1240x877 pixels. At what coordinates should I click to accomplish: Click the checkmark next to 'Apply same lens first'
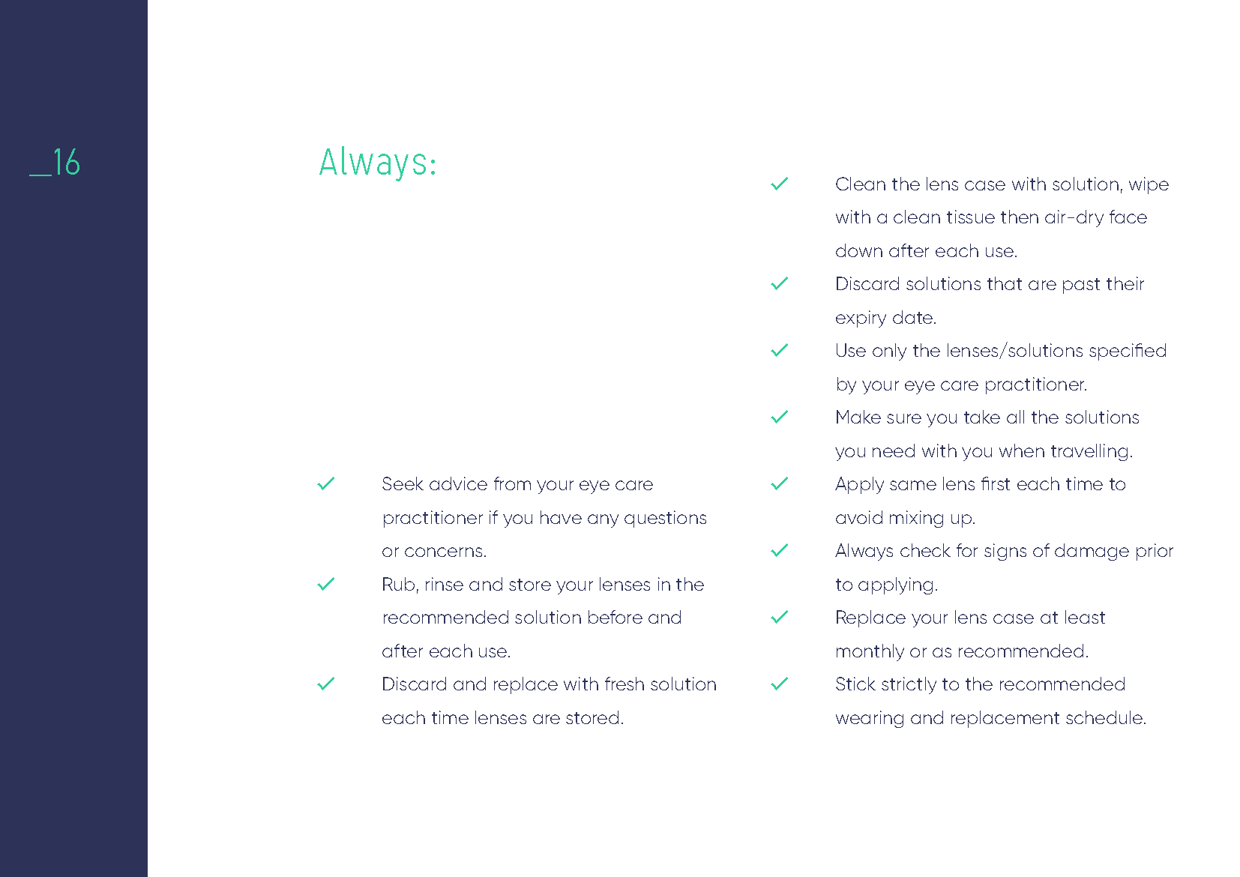coord(780,483)
